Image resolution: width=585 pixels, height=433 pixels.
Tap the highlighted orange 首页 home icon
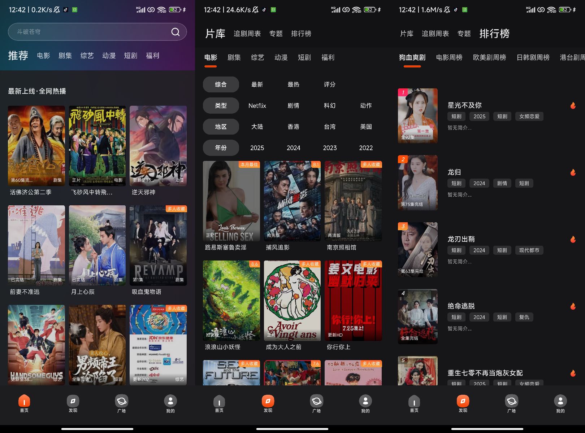pyautogui.click(x=24, y=401)
